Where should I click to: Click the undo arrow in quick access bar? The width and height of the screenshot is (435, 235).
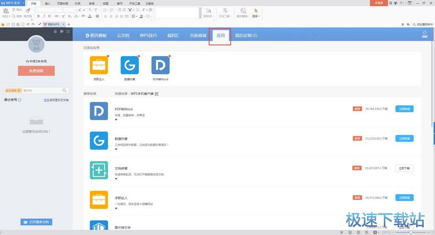coord(28,25)
